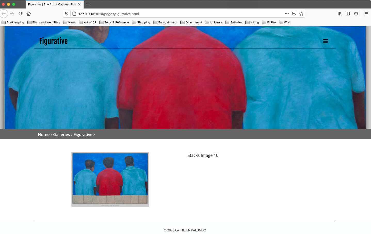Save page to Pocket

point(294,14)
